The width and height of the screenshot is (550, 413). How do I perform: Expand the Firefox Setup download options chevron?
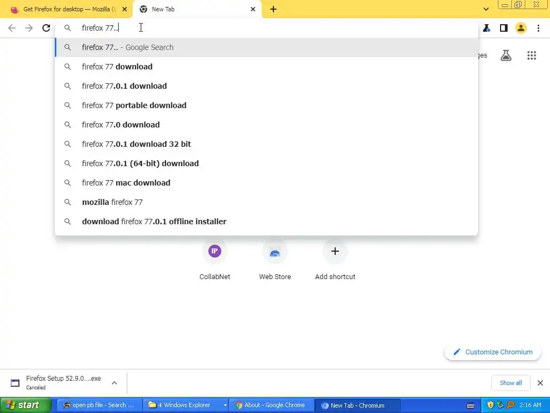tap(114, 383)
